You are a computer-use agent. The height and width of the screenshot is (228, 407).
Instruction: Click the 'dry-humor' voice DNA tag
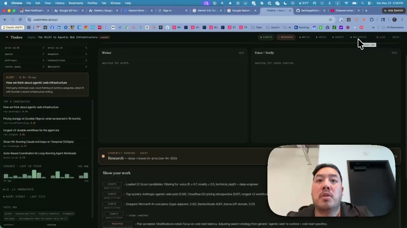click(x=10, y=218)
